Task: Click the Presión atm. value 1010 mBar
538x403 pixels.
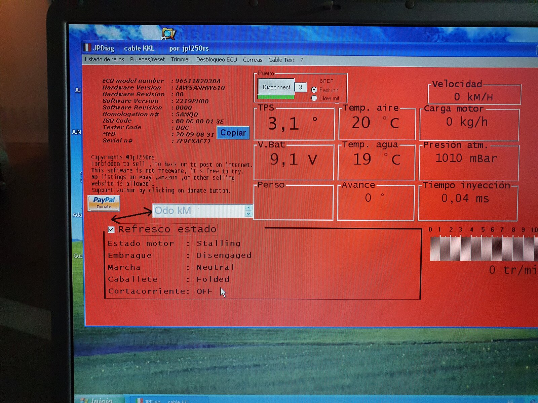Action: pyautogui.click(x=466, y=158)
